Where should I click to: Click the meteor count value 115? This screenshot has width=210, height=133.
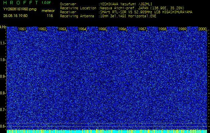tap(50, 16)
